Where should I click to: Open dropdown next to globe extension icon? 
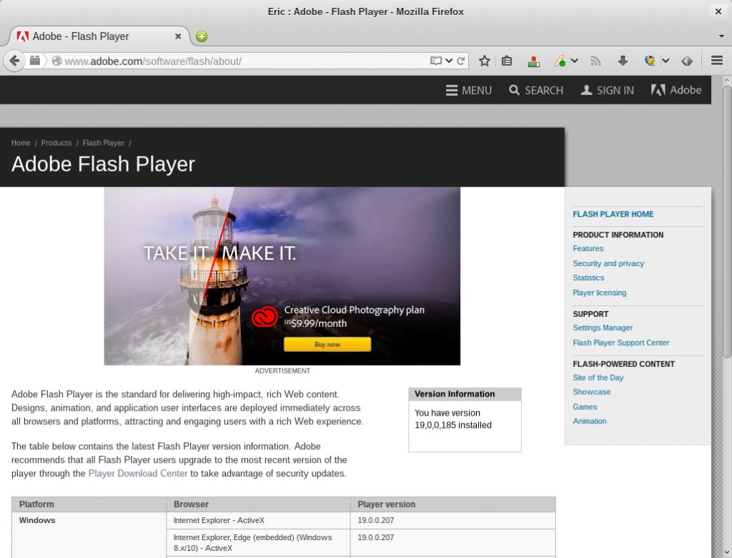[x=666, y=61]
